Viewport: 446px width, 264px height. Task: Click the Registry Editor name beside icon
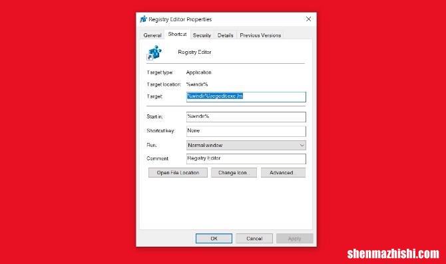pyautogui.click(x=194, y=52)
